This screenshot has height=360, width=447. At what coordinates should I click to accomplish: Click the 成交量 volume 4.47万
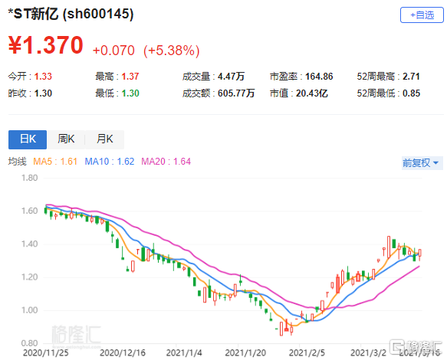pyautogui.click(x=232, y=77)
